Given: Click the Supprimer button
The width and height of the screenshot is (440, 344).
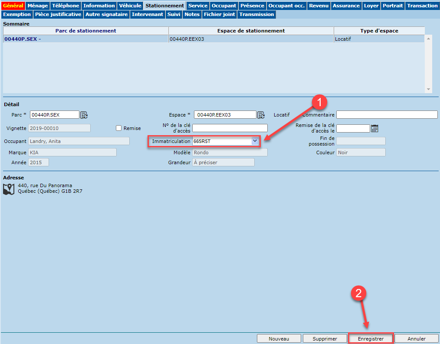Looking at the screenshot, I should (x=325, y=339).
